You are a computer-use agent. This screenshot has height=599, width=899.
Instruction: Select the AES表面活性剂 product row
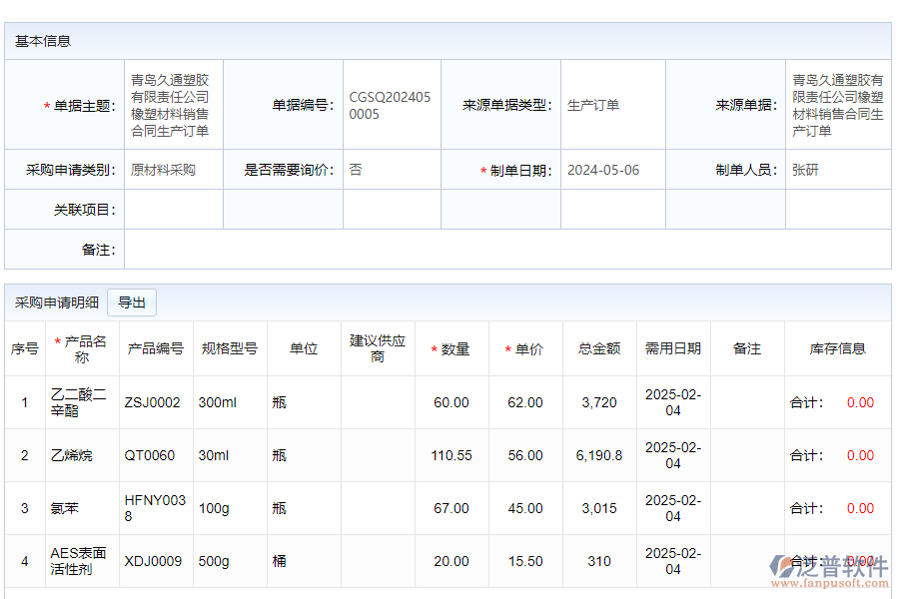click(79, 561)
